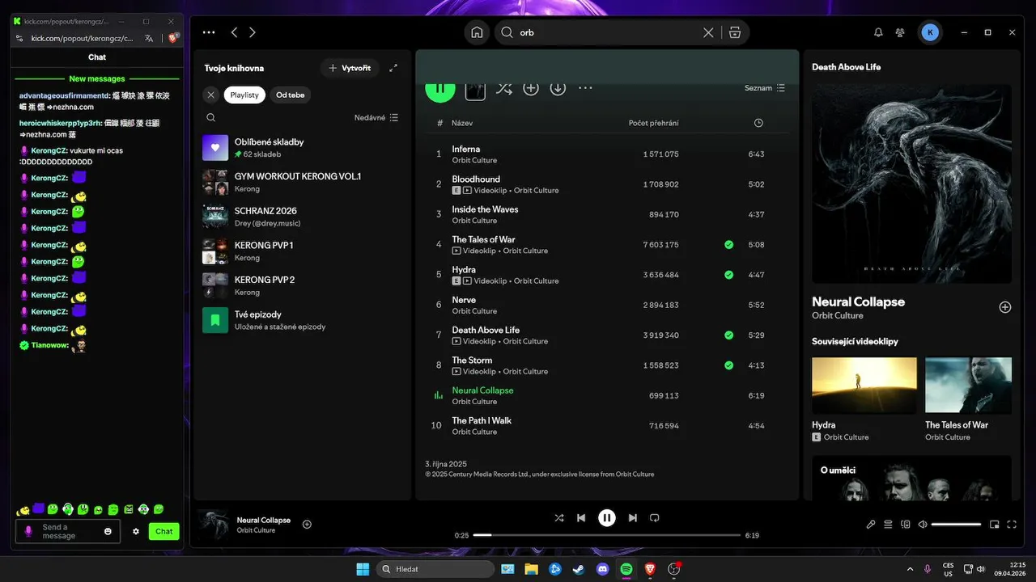Open the connect to a device icon
The image size is (1036, 582).
pyautogui.click(x=906, y=525)
